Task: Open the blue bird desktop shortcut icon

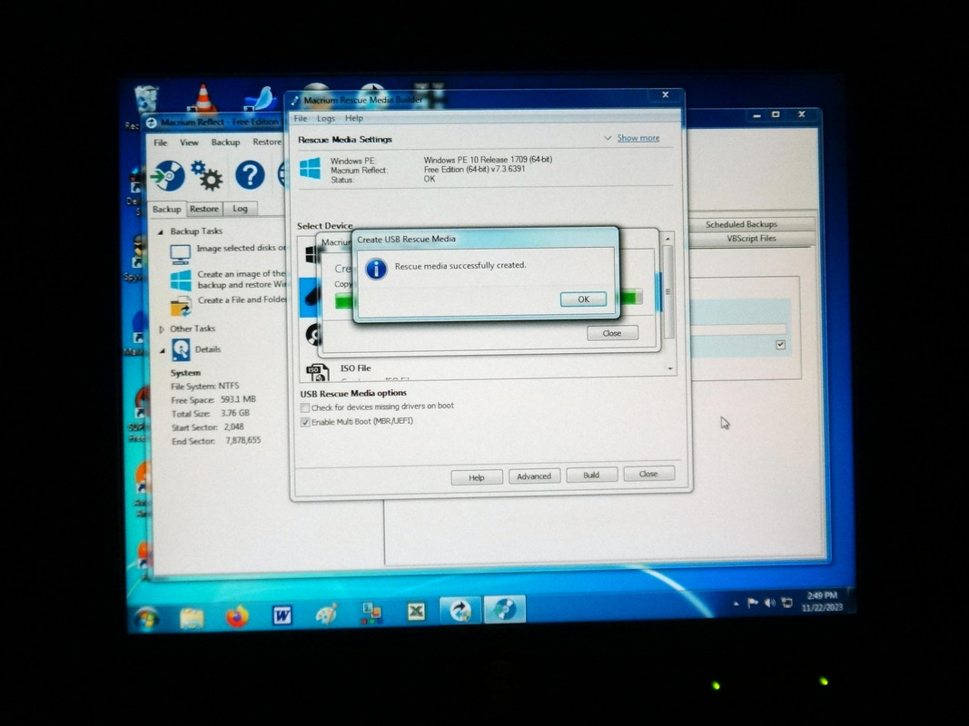Action: [x=260, y=99]
